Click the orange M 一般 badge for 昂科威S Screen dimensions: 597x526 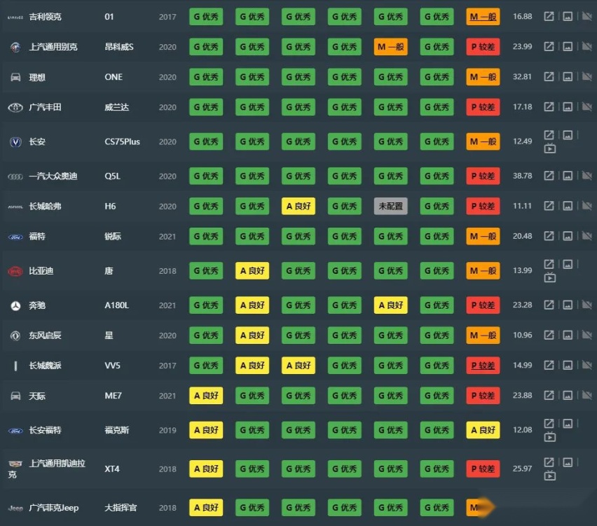(390, 47)
